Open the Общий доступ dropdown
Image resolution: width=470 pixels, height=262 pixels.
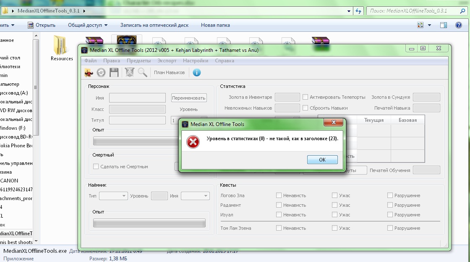88,25
